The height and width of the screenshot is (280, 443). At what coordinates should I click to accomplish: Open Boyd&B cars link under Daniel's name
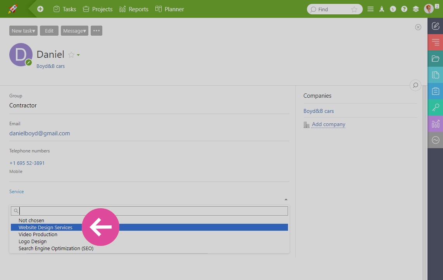[50, 66]
